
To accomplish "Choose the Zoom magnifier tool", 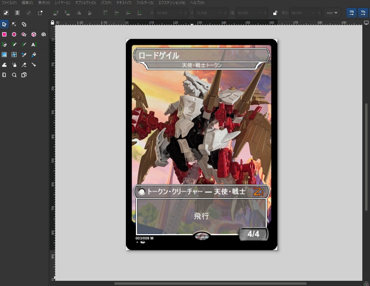I will 14,75.
